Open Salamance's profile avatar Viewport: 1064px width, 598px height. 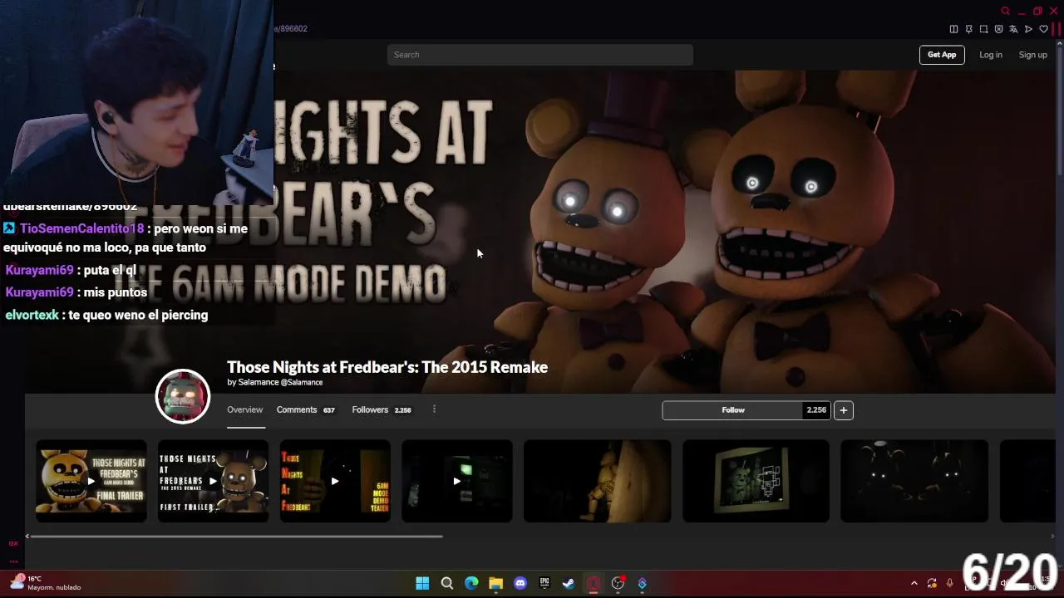point(183,396)
